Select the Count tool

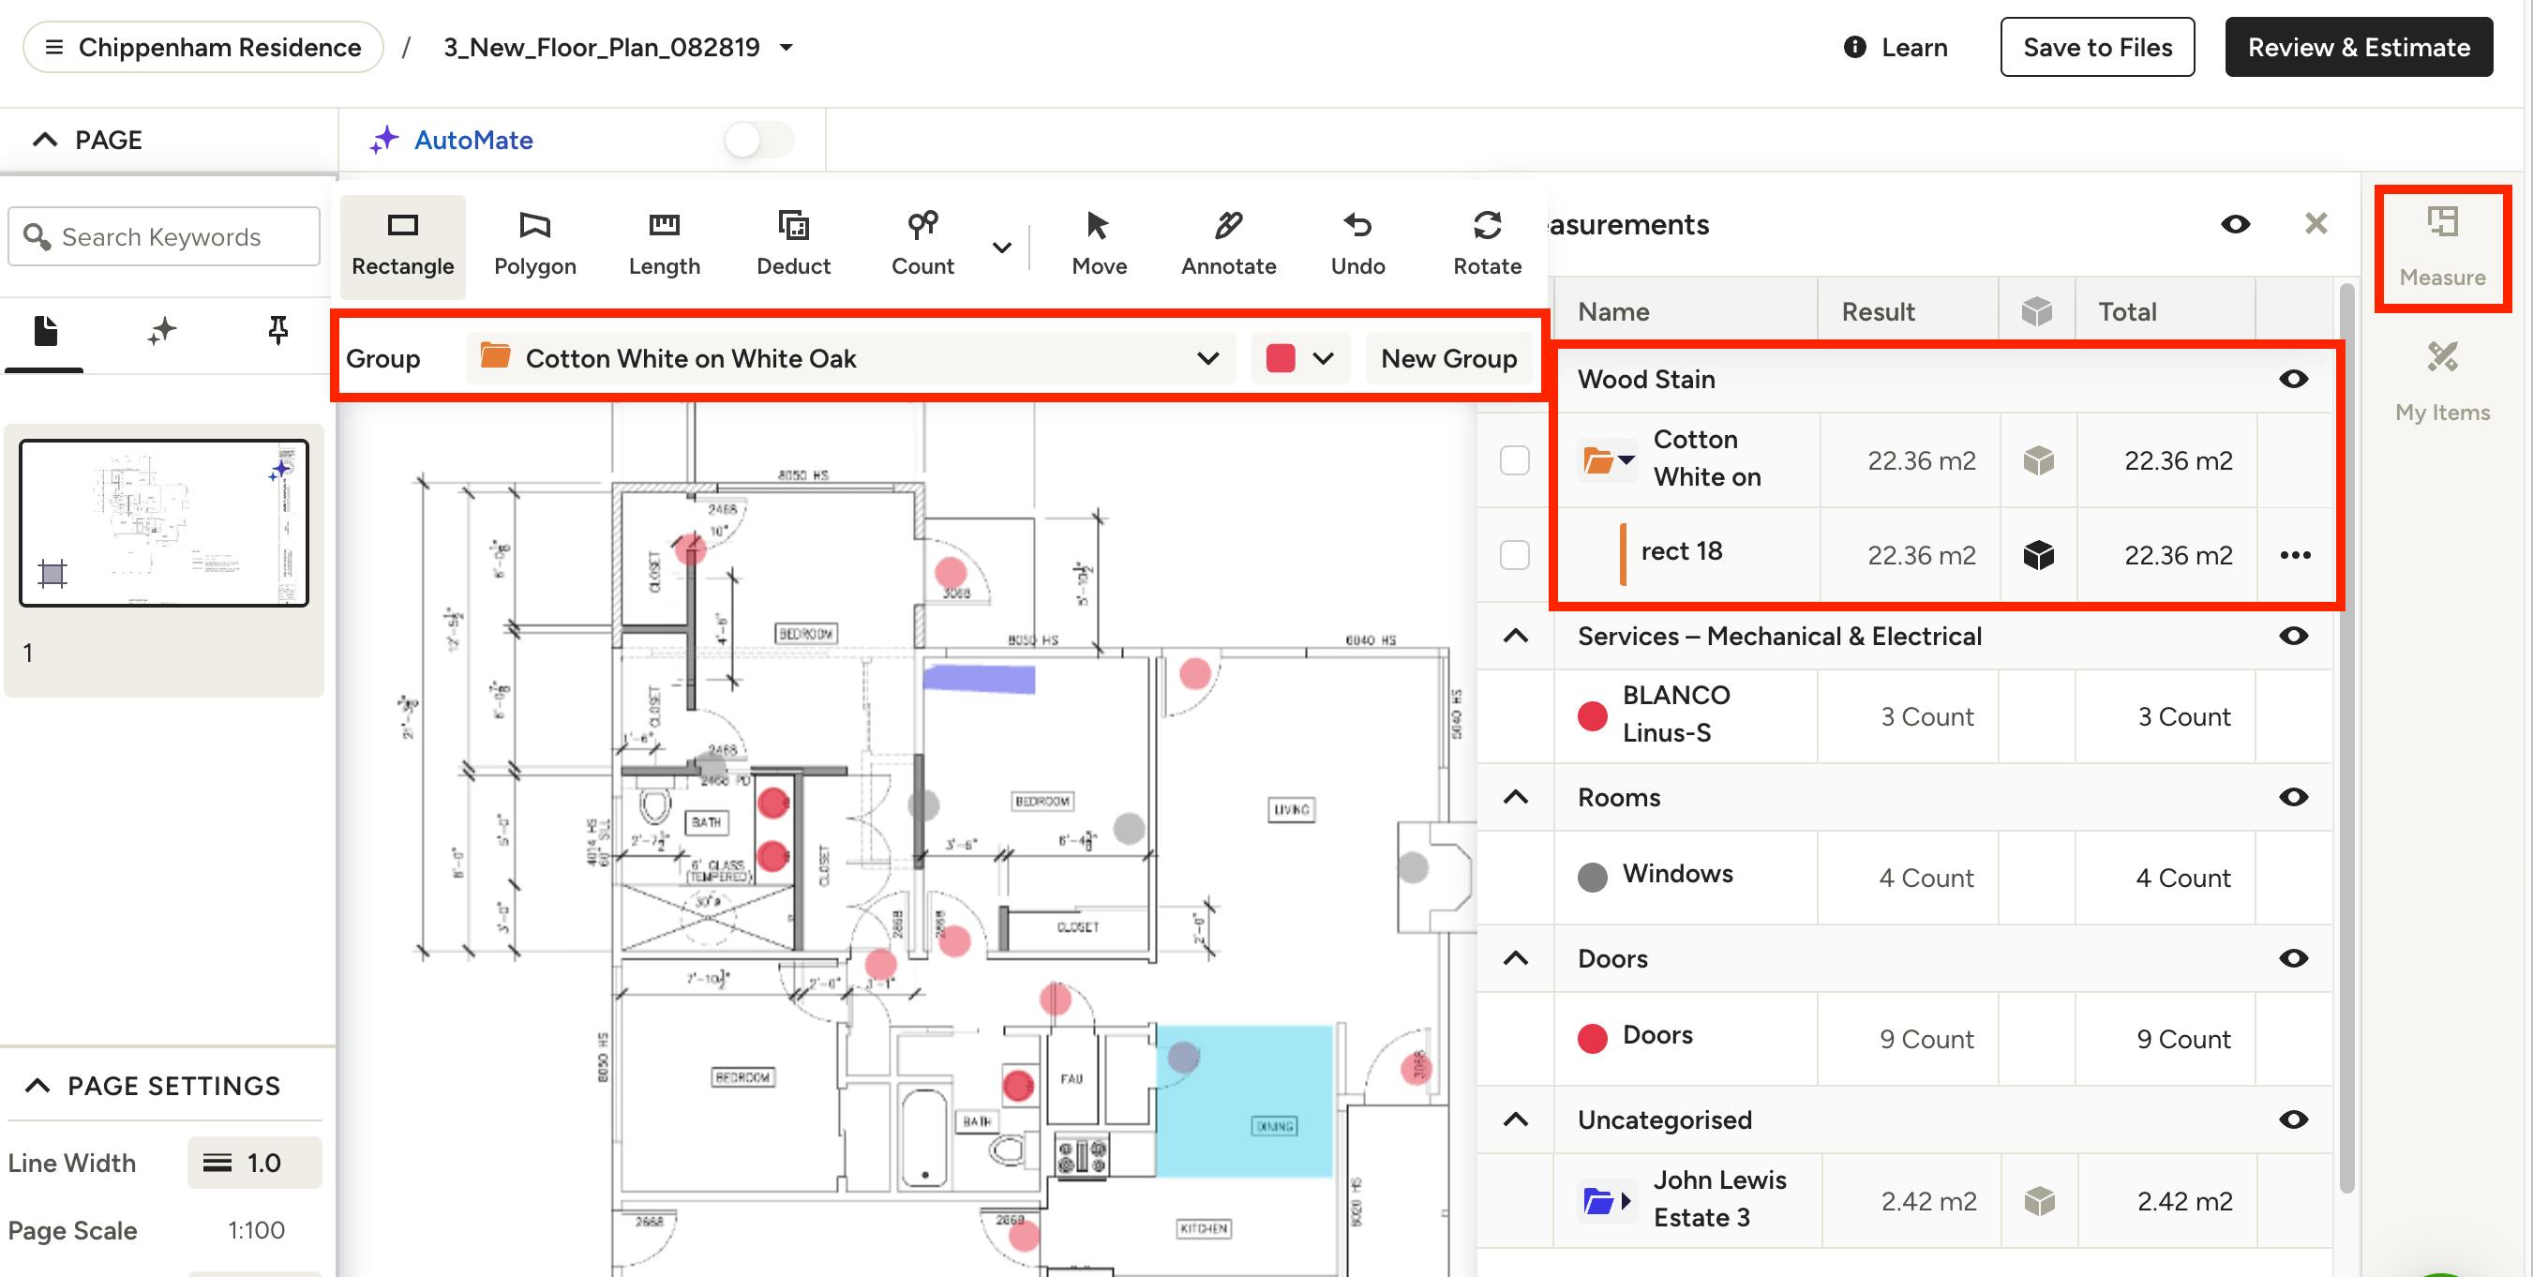(x=922, y=245)
